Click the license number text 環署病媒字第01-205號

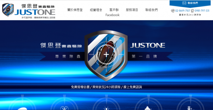[39, 18]
